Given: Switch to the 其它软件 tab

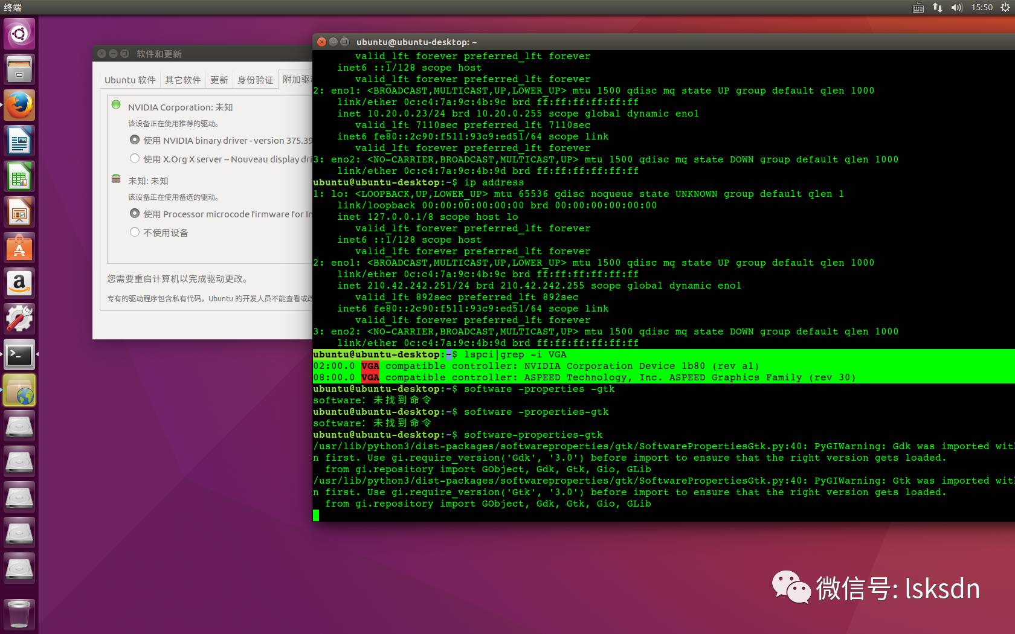Looking at the screenshot, I should 182,79.
